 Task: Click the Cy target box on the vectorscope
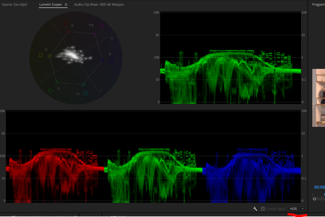point(85,93)
